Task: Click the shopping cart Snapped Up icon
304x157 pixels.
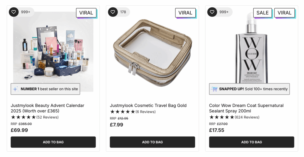Action: (x=214, y=89)
